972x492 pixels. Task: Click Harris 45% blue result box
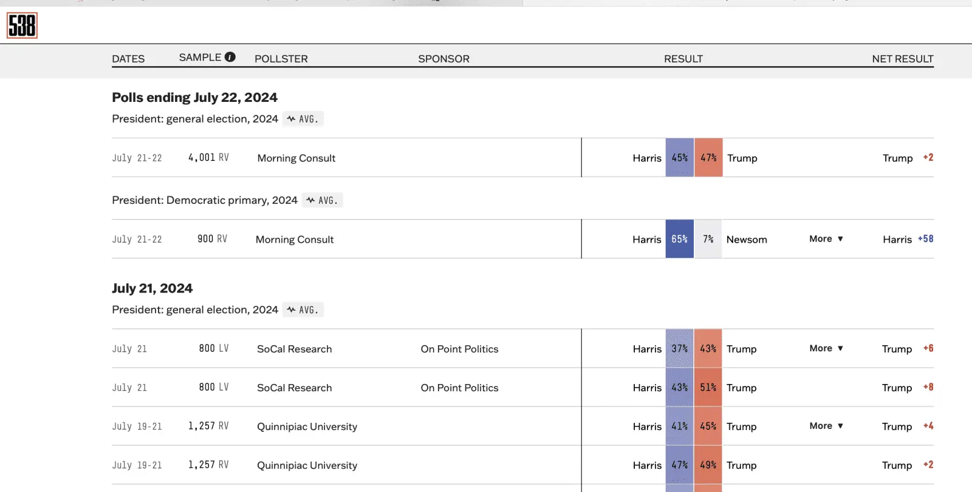pos(679,158)
